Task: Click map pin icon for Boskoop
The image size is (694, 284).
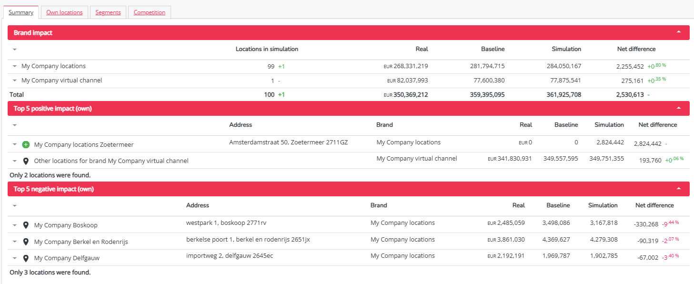Action: tap(26, 225)
